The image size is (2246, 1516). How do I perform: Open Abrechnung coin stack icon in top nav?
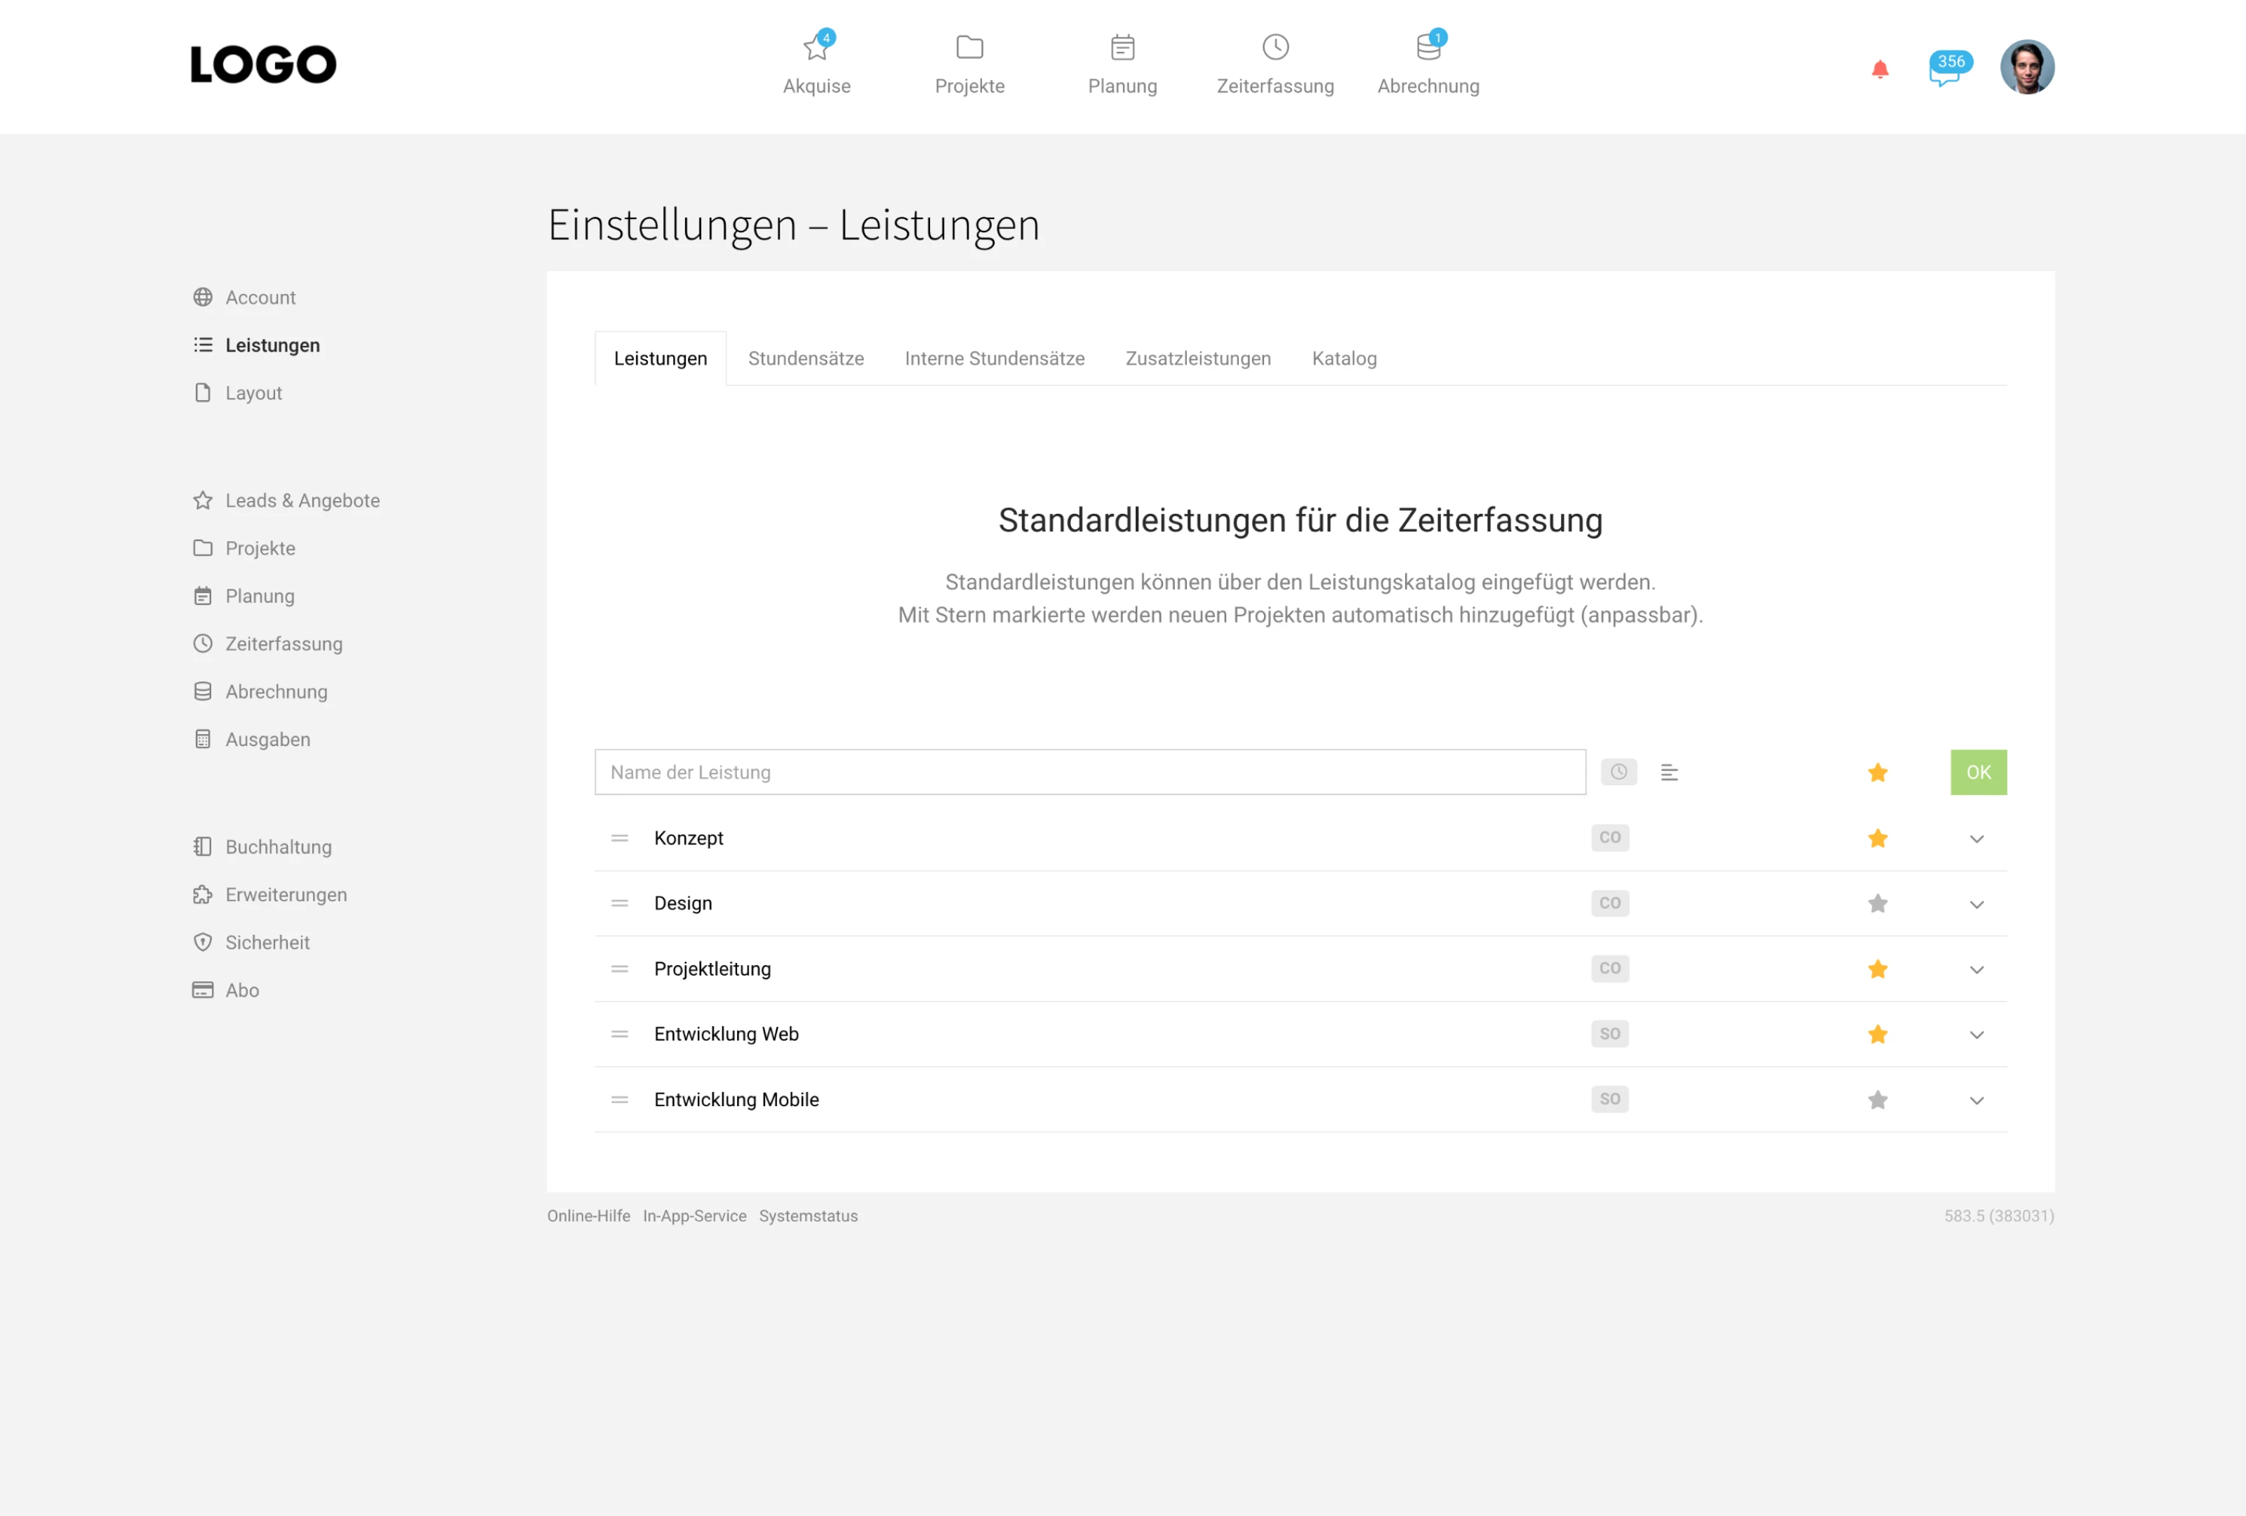tap(1428, 47)
